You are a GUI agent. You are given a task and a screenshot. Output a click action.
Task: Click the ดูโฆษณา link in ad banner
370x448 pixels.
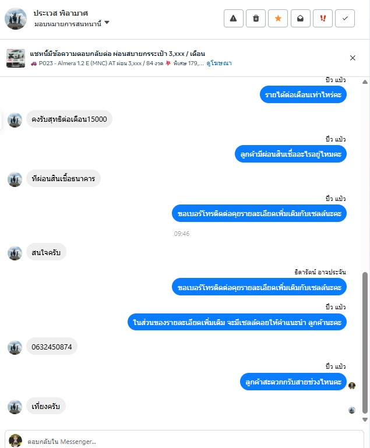pos(219,63)
